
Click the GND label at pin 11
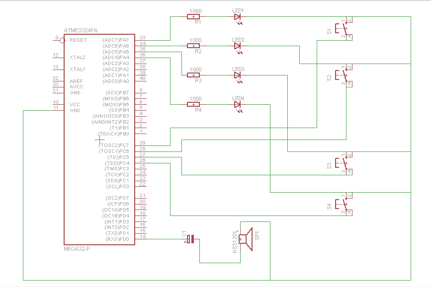tap(75, 110)
